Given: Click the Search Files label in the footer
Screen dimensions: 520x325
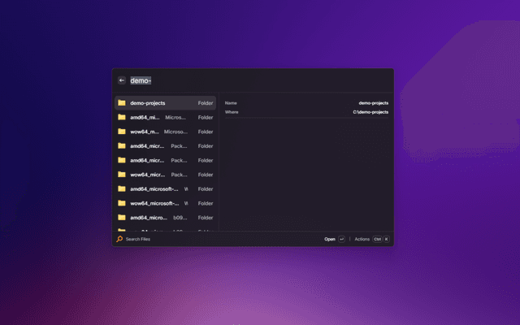Looking at the screenshot, I should 138,239.
